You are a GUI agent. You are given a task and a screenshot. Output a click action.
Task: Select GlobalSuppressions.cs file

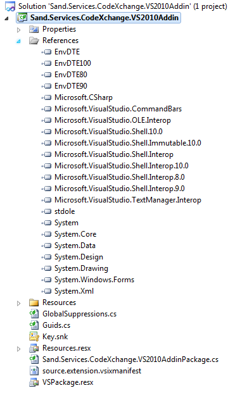tap(80, 314)
